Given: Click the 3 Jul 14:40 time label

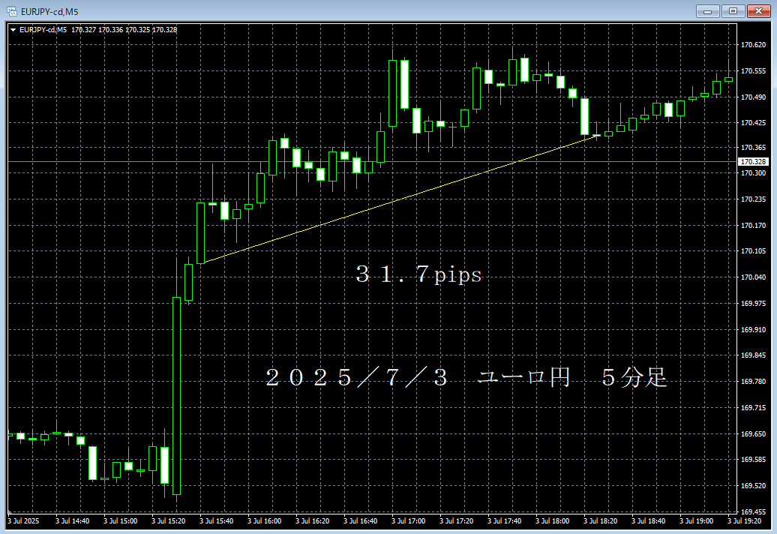Looking at the screenshot, I should pos(72,521).
